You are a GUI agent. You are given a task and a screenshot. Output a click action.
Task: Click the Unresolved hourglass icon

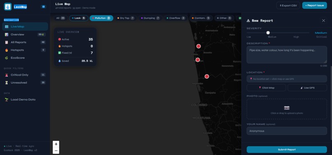(7, 83)
